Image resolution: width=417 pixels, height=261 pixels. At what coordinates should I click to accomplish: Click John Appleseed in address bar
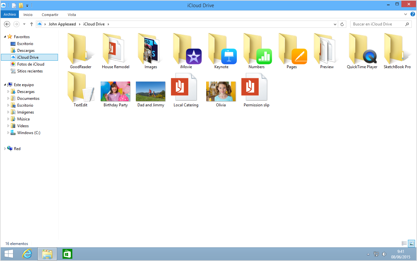(x=62, y=24)
